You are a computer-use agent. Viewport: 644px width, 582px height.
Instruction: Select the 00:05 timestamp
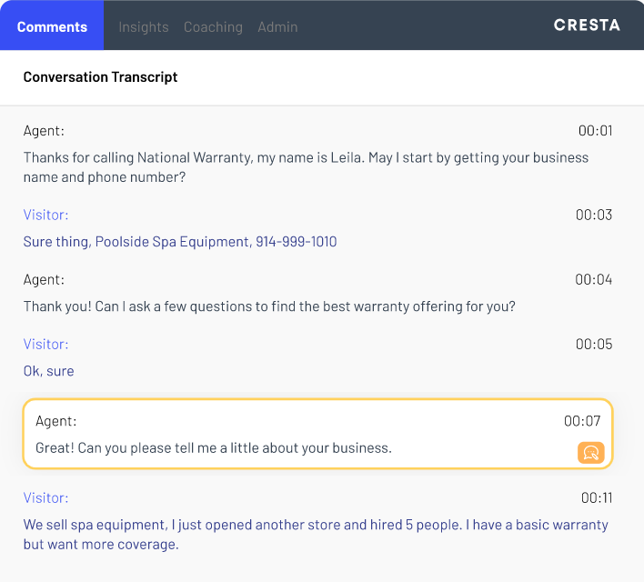coord(594,344)
